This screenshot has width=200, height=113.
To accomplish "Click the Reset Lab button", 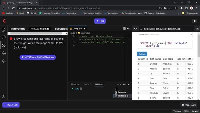I will click(189, 105).
